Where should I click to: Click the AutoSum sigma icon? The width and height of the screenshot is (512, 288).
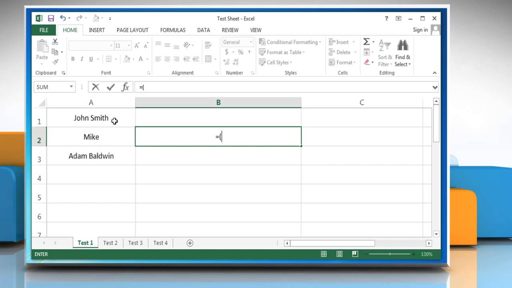366,42
